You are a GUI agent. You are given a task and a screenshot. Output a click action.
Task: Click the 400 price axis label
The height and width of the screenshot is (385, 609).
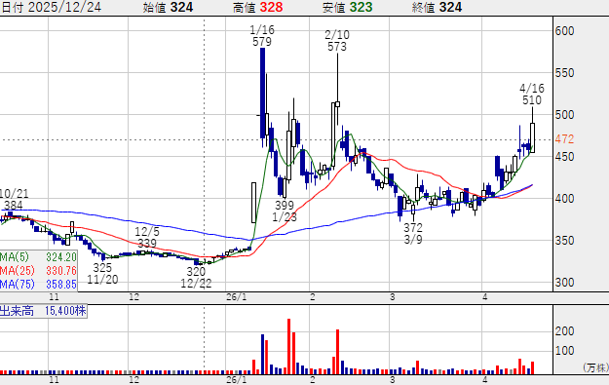tap(565, 199)
